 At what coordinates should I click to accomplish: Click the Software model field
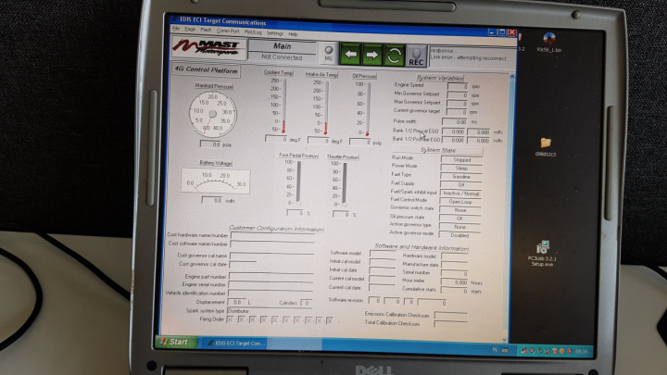tap(383, 254)
